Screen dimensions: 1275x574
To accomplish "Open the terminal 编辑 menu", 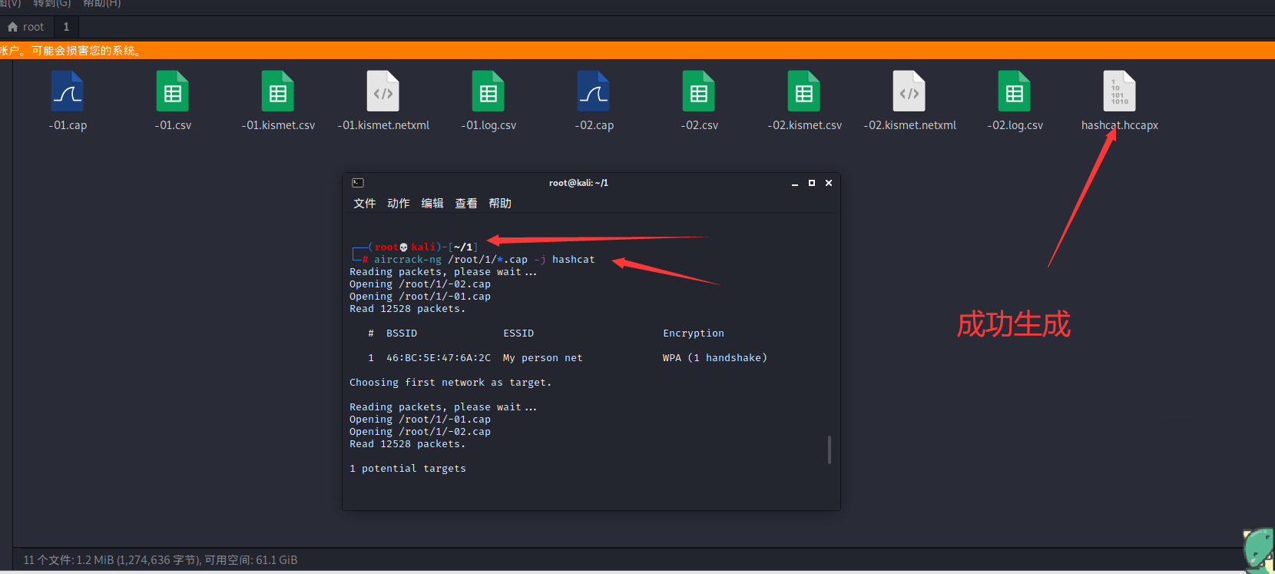I will click(x=432, y=204).
